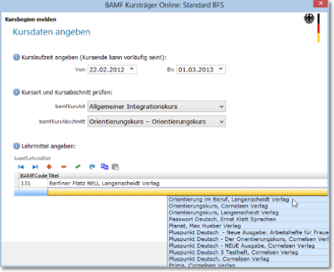Choose 'Pluspunkt Deutsch - NEUE Ausgabe, Cornelsen Verlag'
The width and height of the screenshot is (334, 272).
[248, 246]
